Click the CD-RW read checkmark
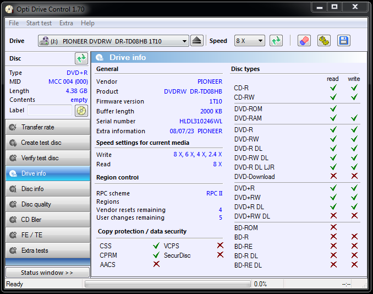Viewport: 373px width, 294px height. tap(333, 97)
